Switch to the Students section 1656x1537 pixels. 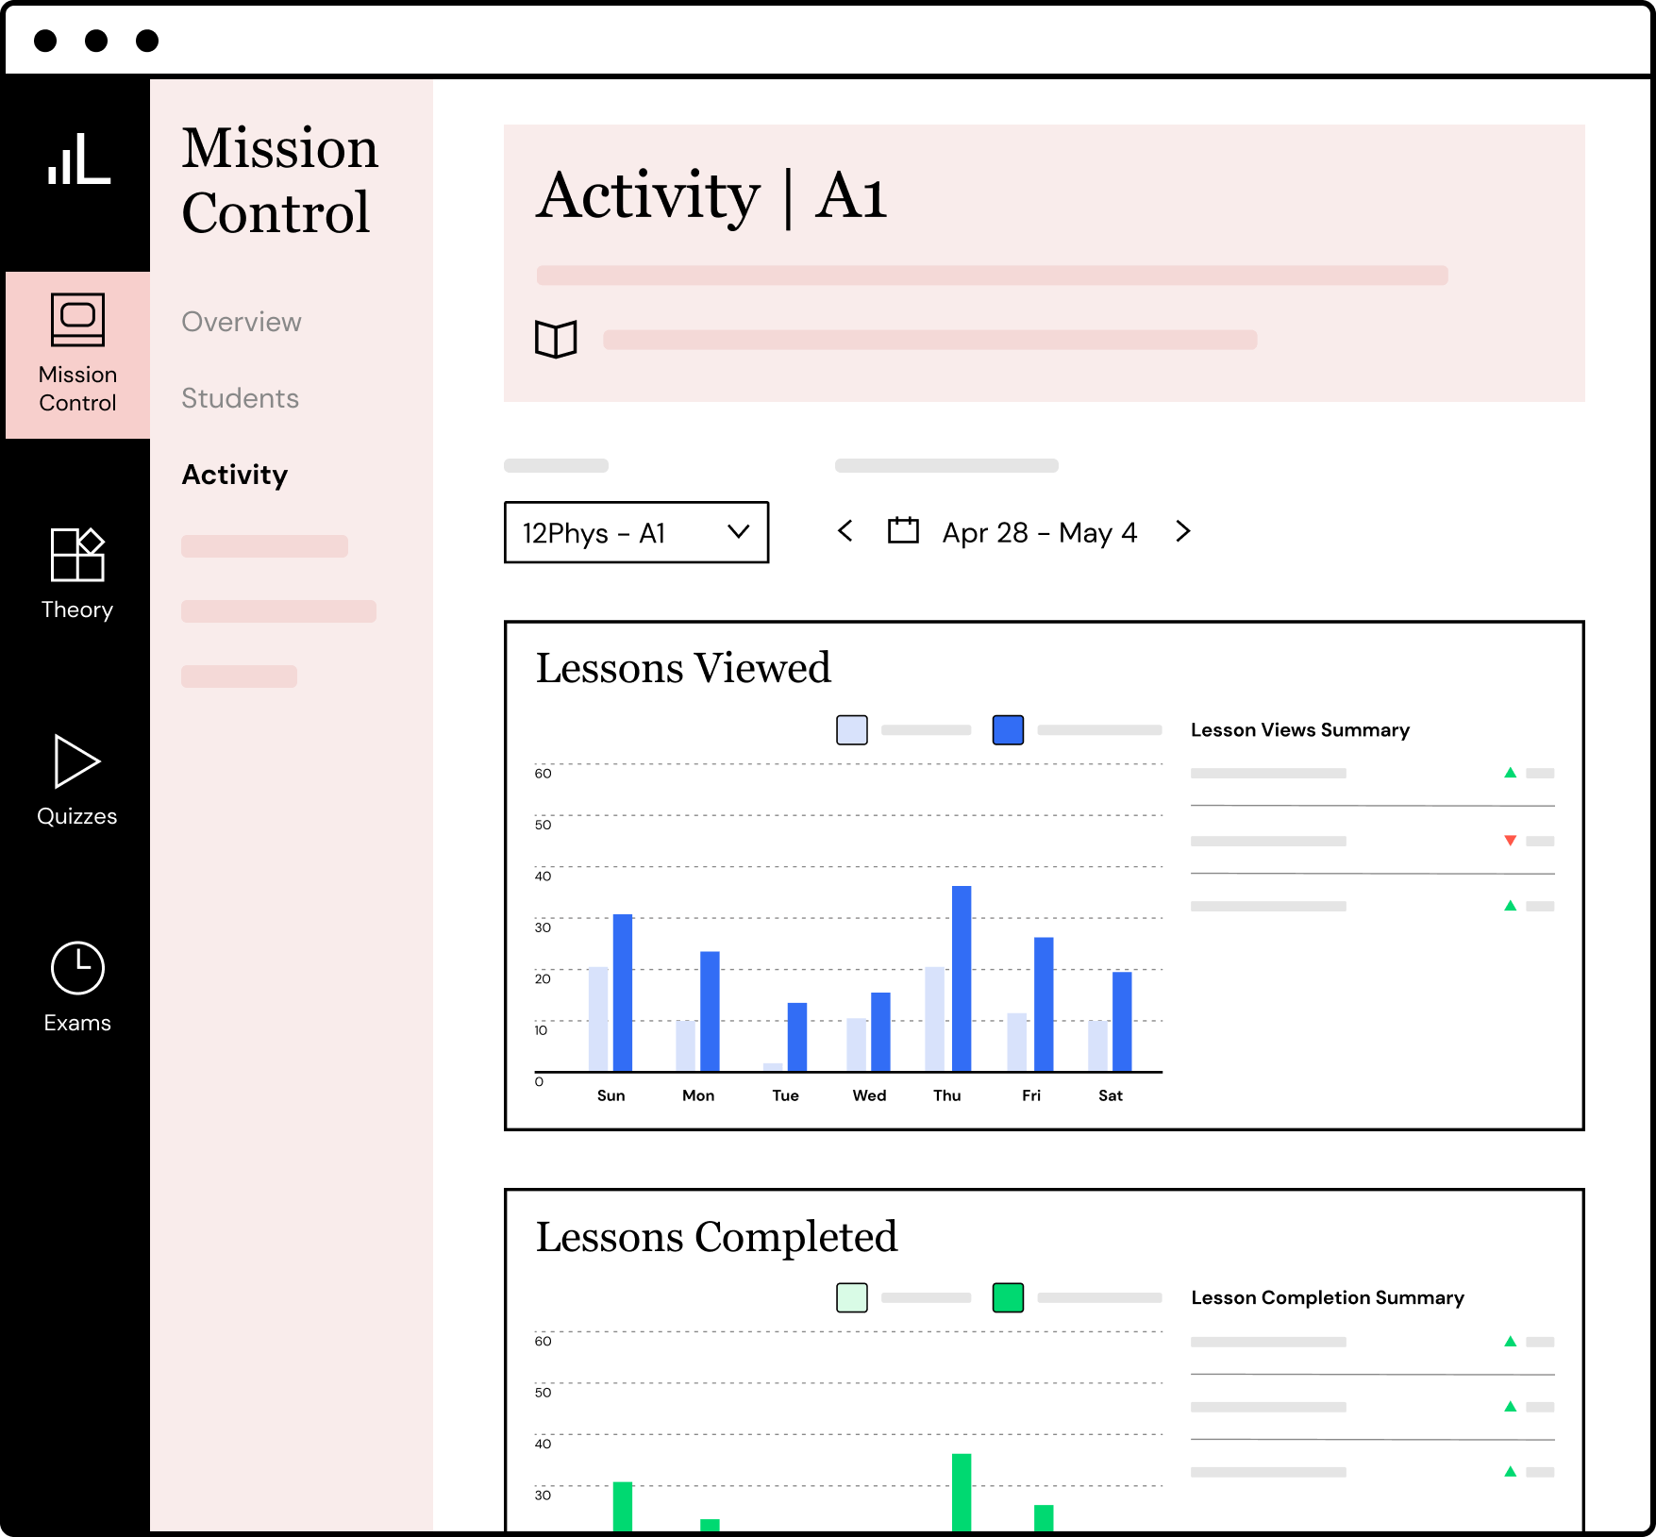coord(240,398)
